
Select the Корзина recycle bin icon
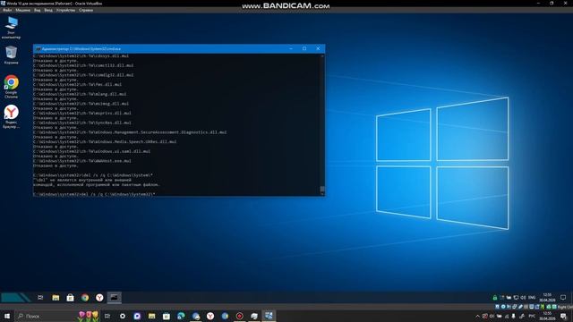click(x=11, y=55)
